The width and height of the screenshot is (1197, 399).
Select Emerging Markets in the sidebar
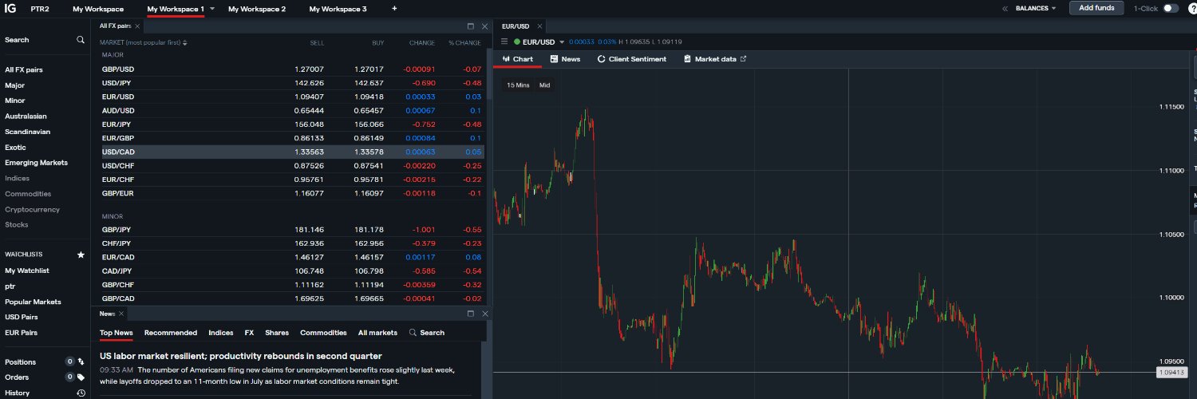(x=36, y=163)
